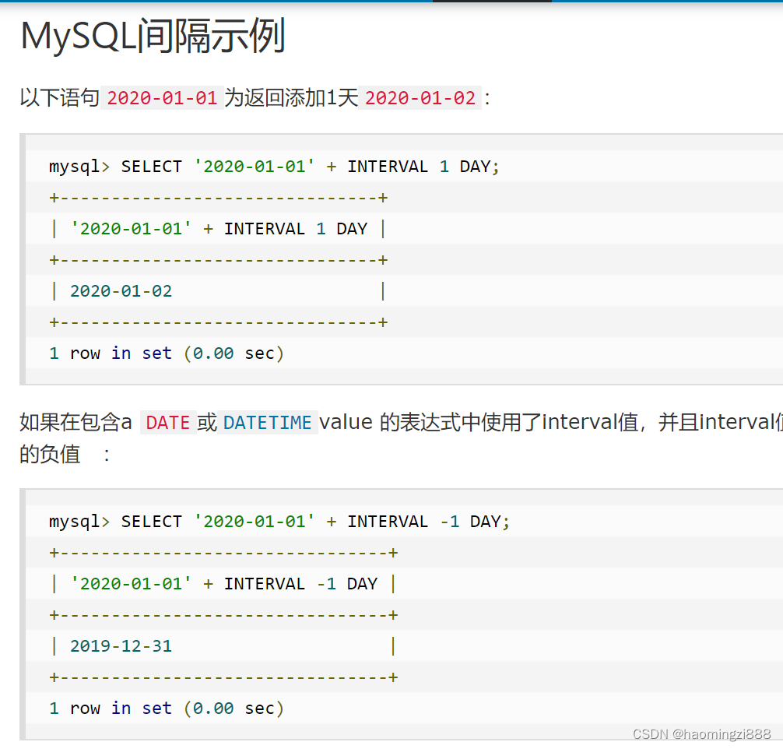The height and width of the screenshot is (749, 783).
Task: Click the query line ending in INTERVAL 1 DAY;
Action: 274,167
